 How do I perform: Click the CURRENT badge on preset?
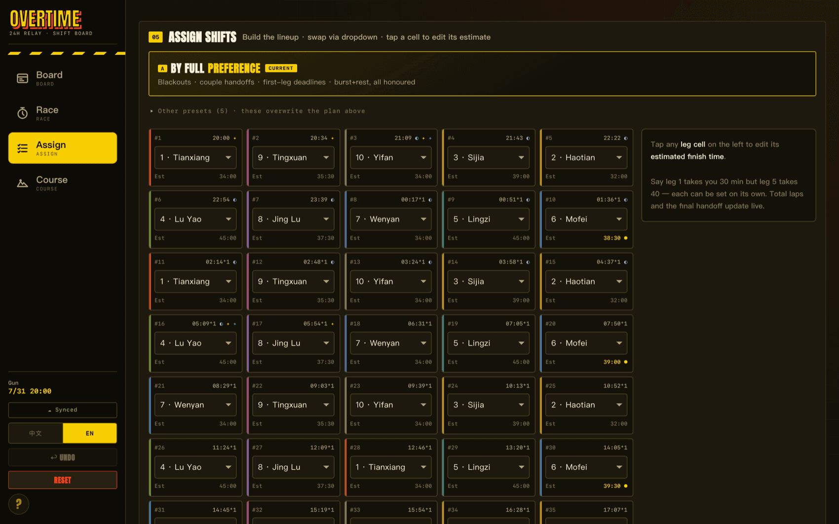pyautogui.click(x=281, y=68)
